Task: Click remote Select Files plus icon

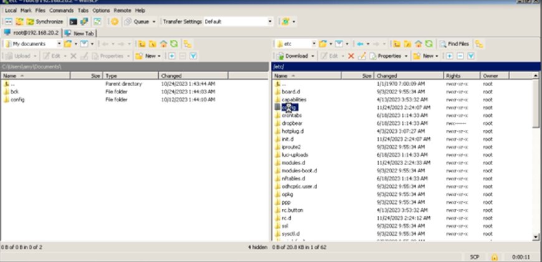Action: tap(449, 56)
